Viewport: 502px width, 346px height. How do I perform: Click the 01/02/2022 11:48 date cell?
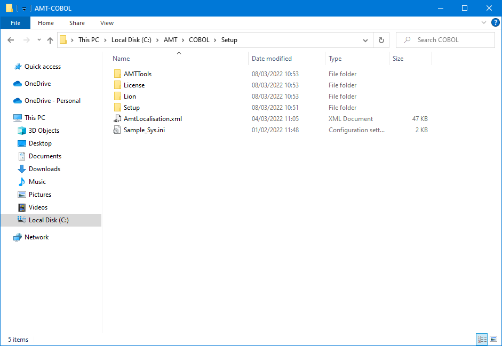(275, 130)
